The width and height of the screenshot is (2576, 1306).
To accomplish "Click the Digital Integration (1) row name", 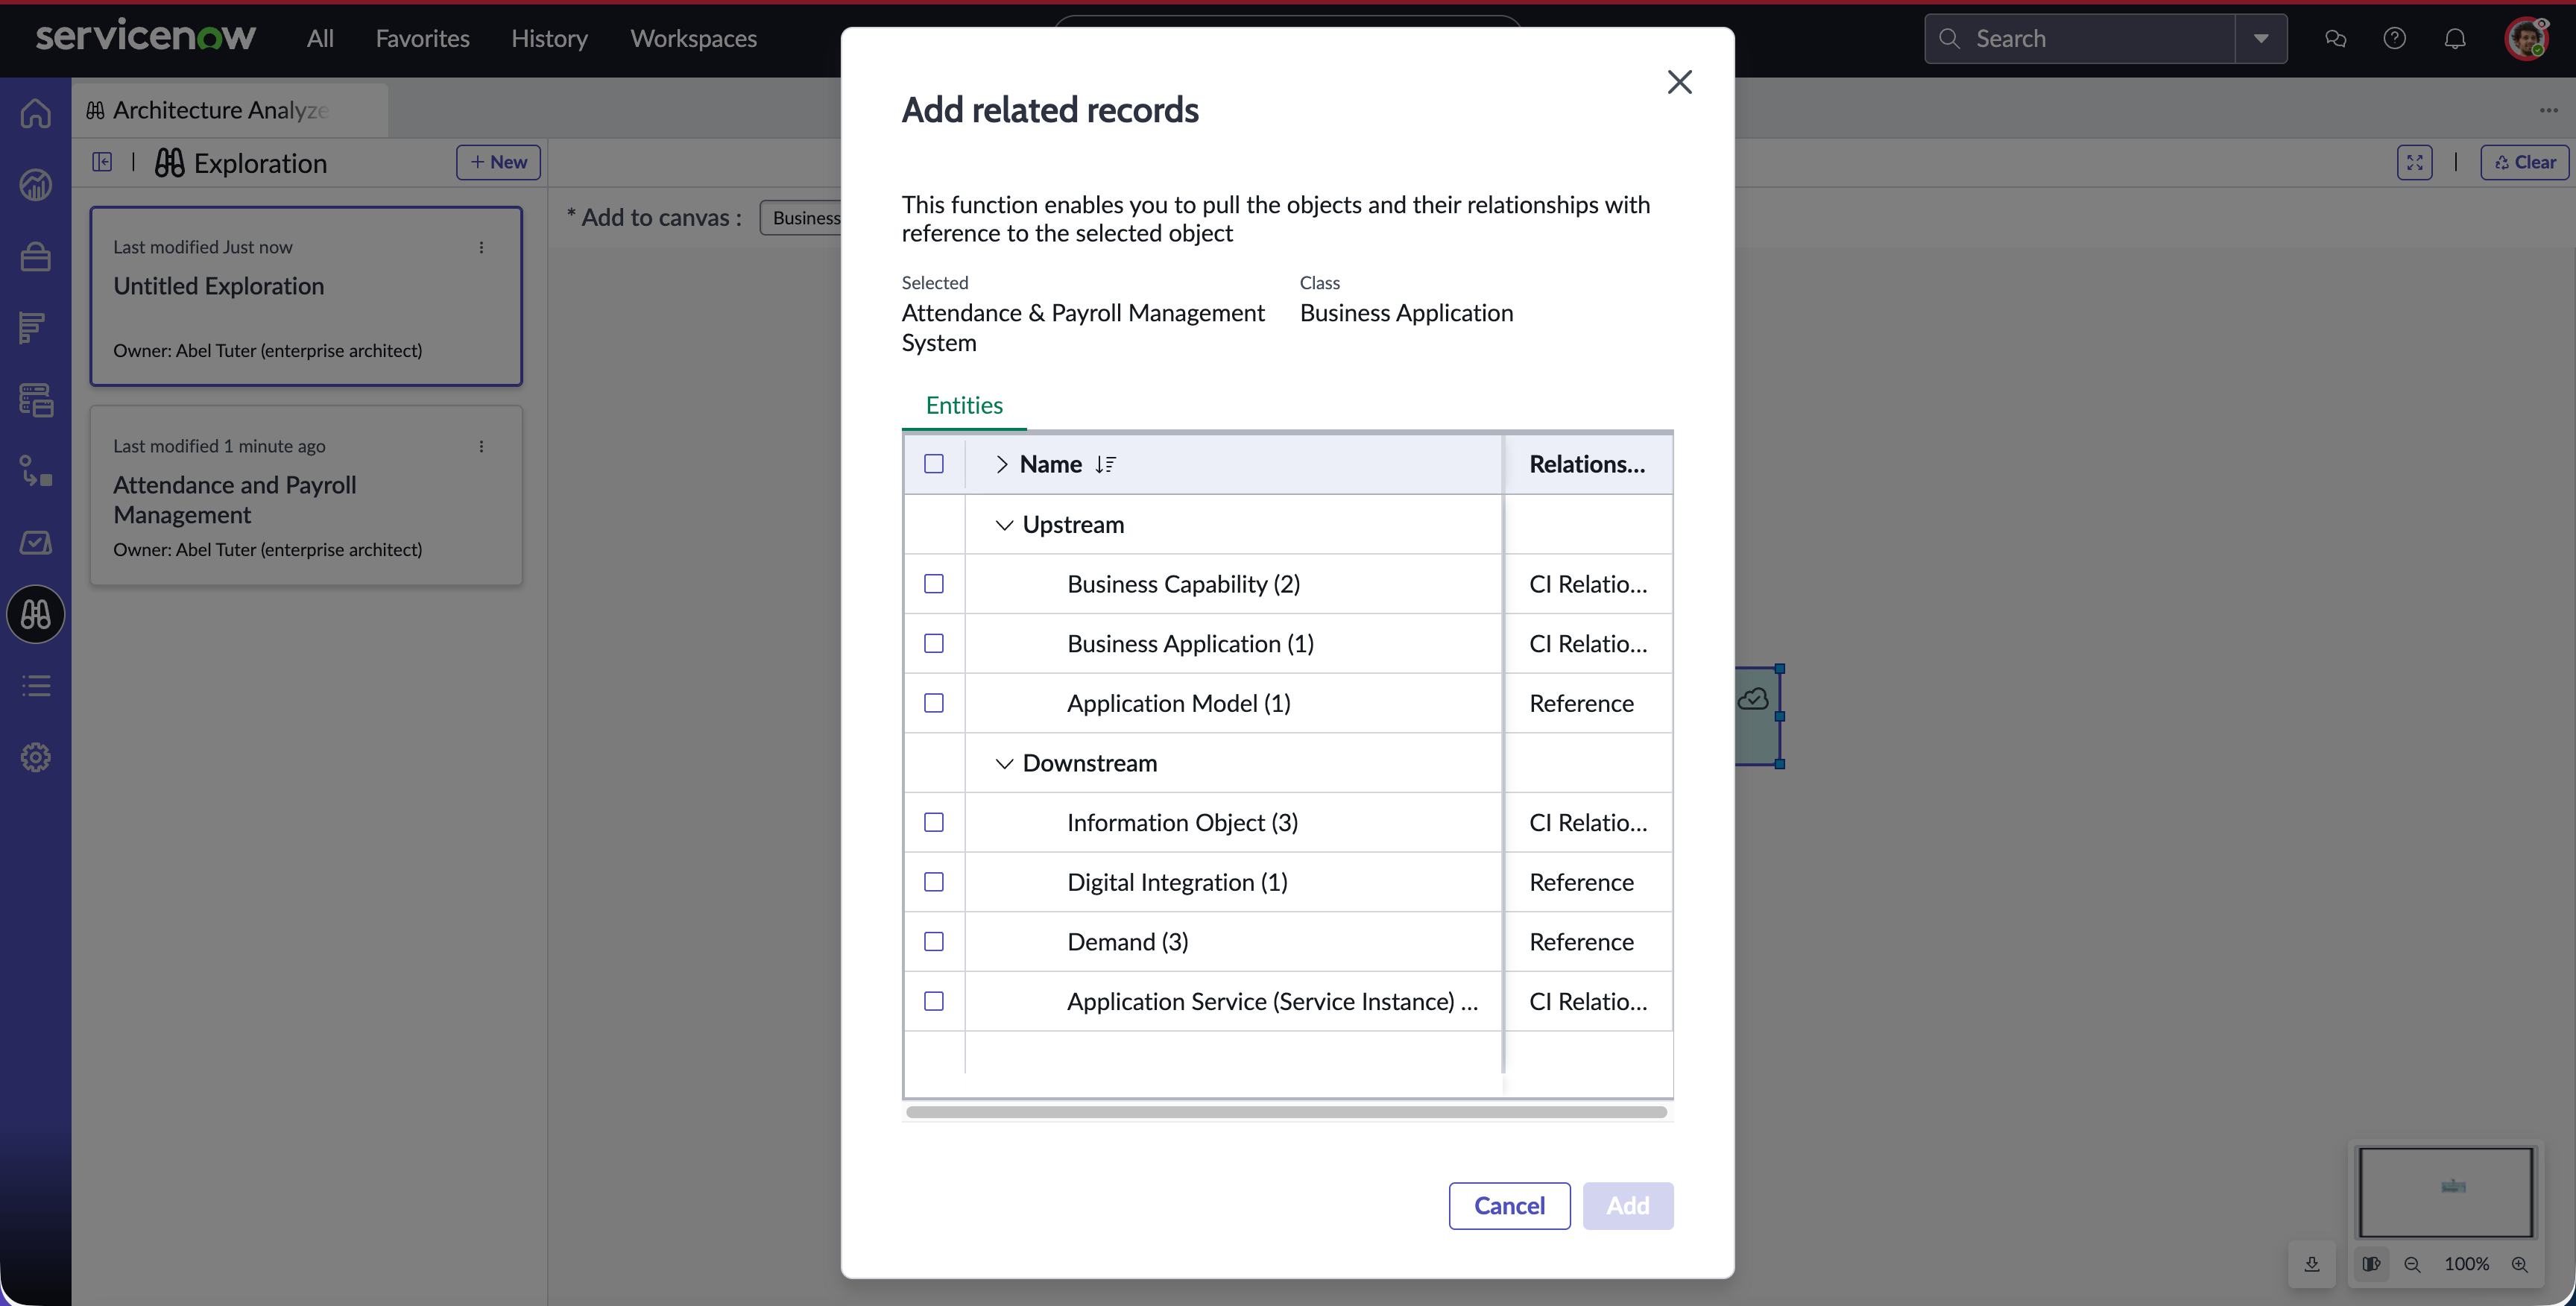I will point(1177,882).
